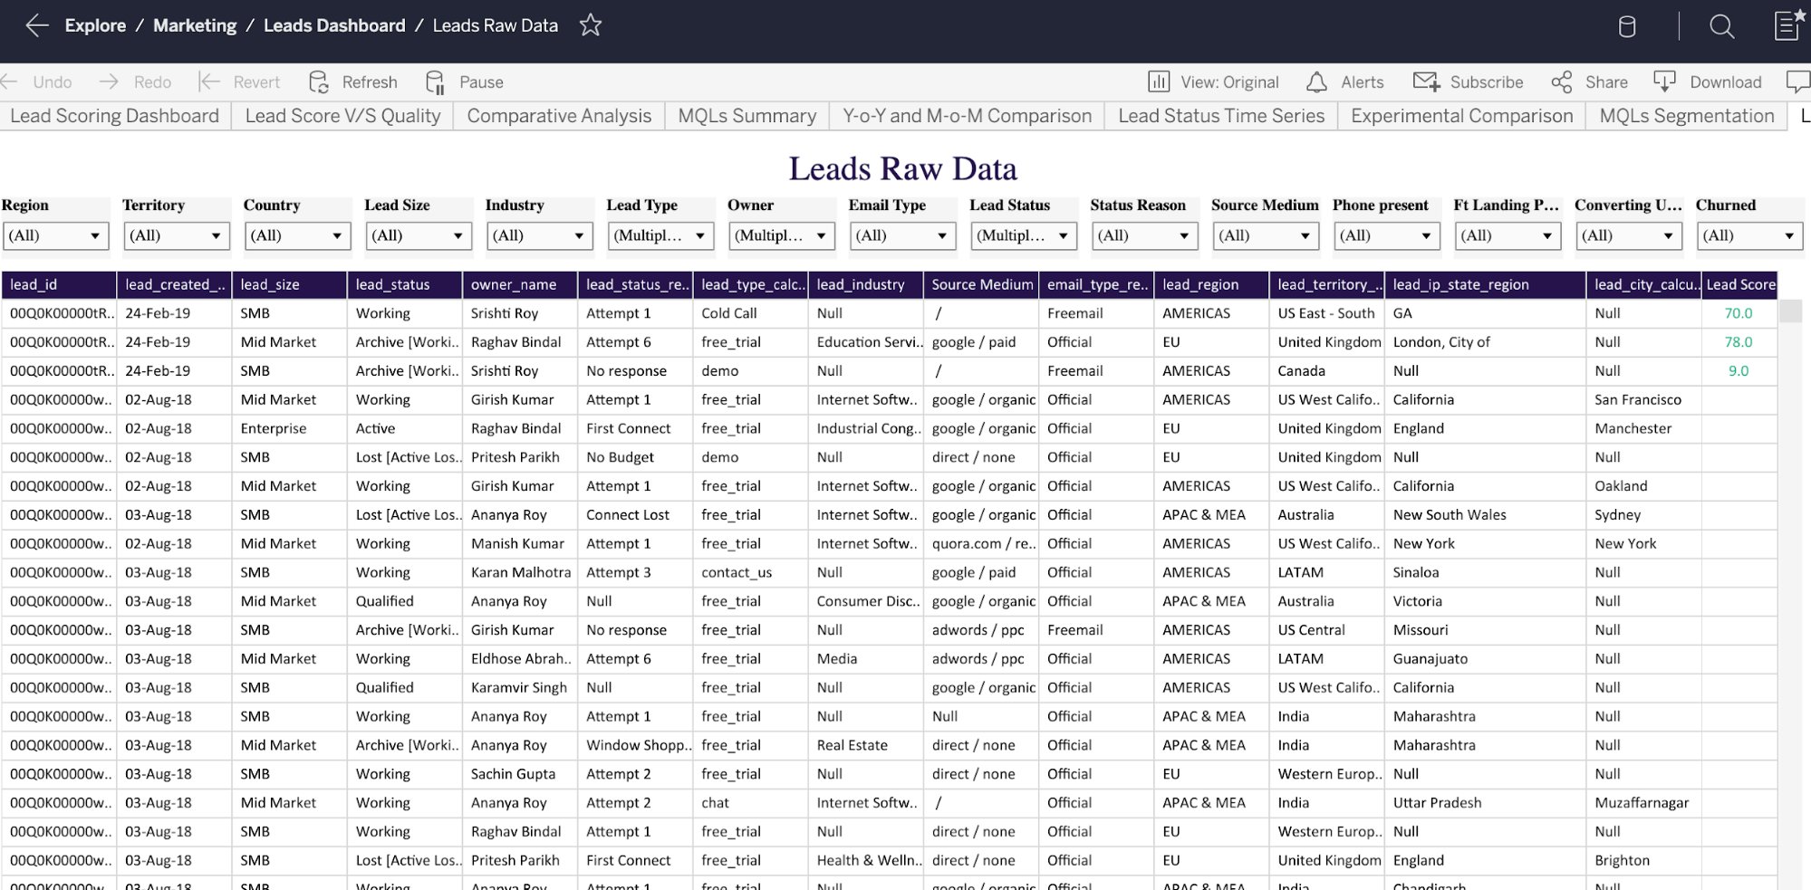Open the Region filter dropdown
This screenshot has height=890, width=1811.
coord(55,235)
